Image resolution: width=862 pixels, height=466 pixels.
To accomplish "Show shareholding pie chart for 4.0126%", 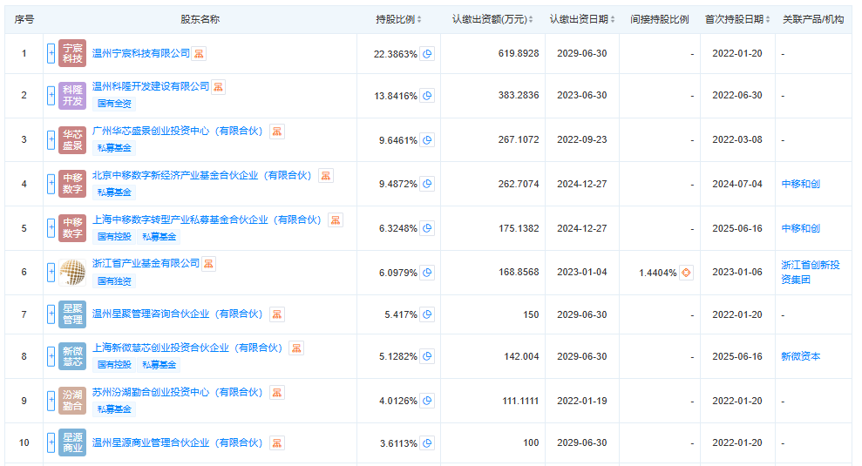I will pyautogui.click(x=427, y=402).
